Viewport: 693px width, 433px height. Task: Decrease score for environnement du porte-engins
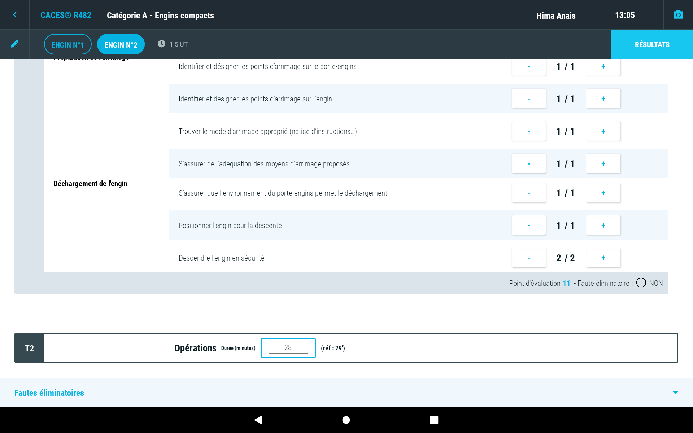pos(529,193)
